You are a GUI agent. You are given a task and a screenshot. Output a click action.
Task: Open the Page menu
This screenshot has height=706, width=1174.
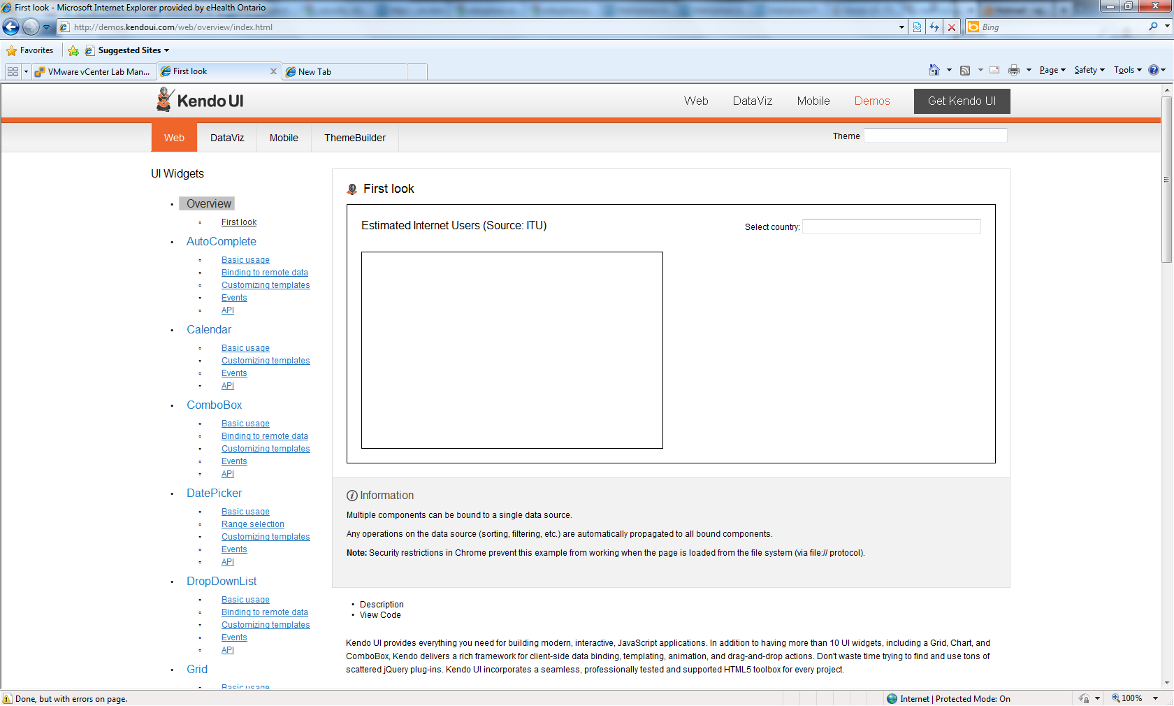point(1052,70)
